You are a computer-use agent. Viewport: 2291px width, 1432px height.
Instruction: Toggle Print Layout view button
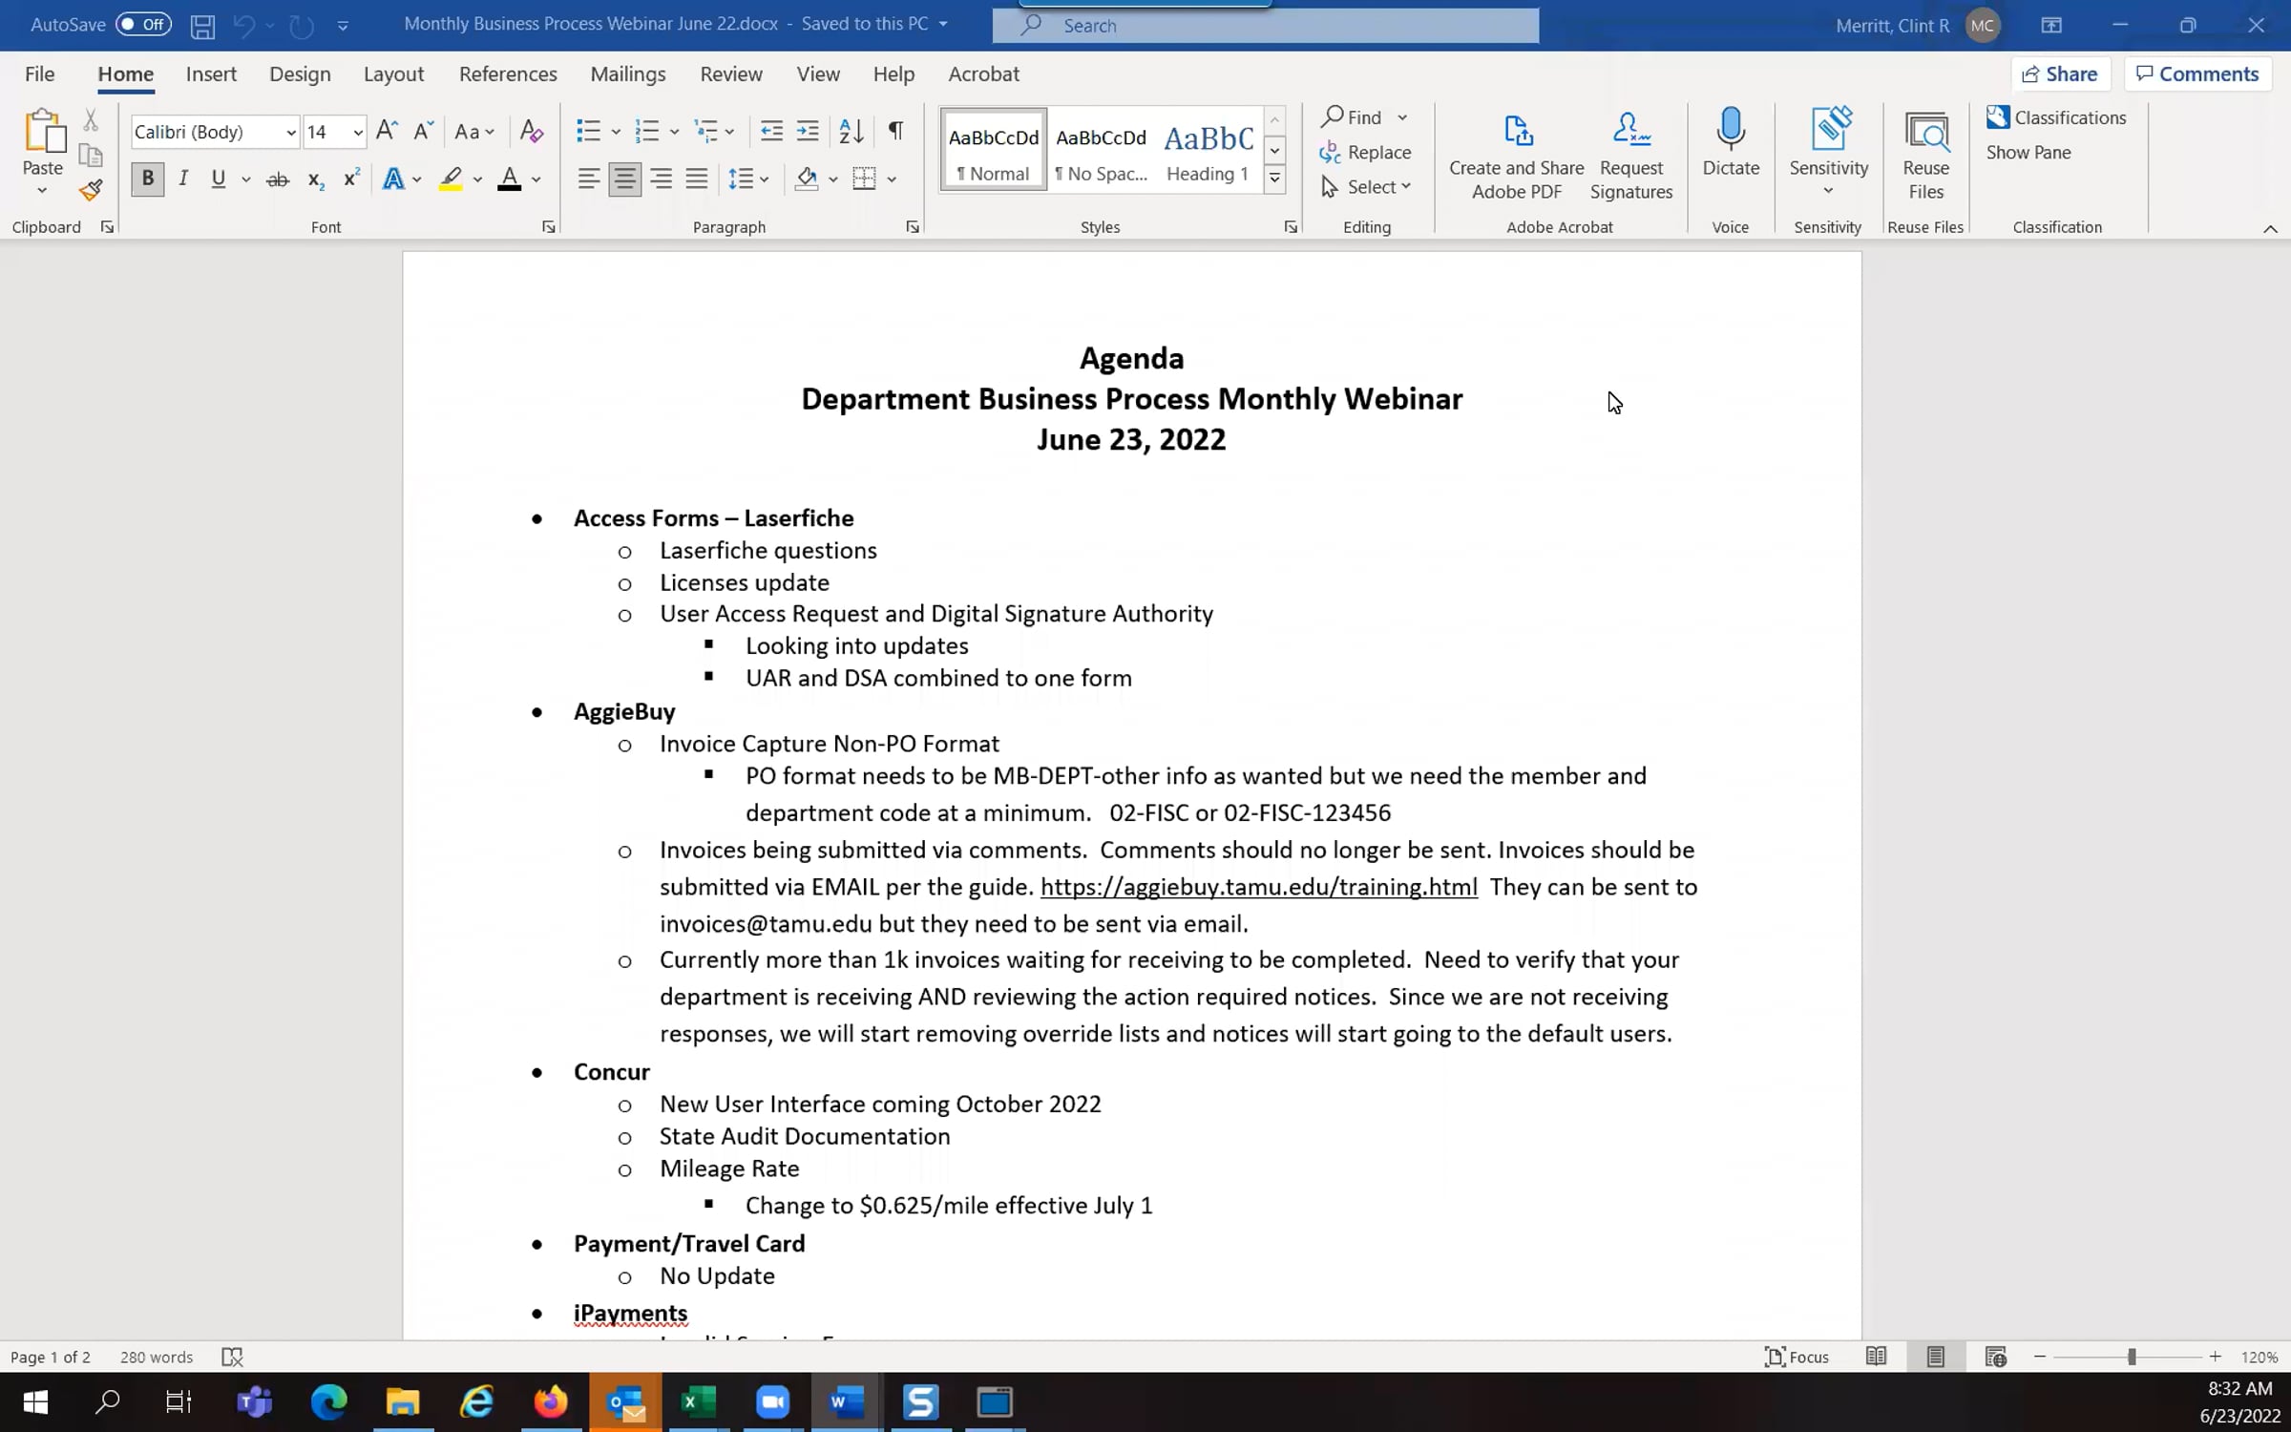[1936, 1357]
